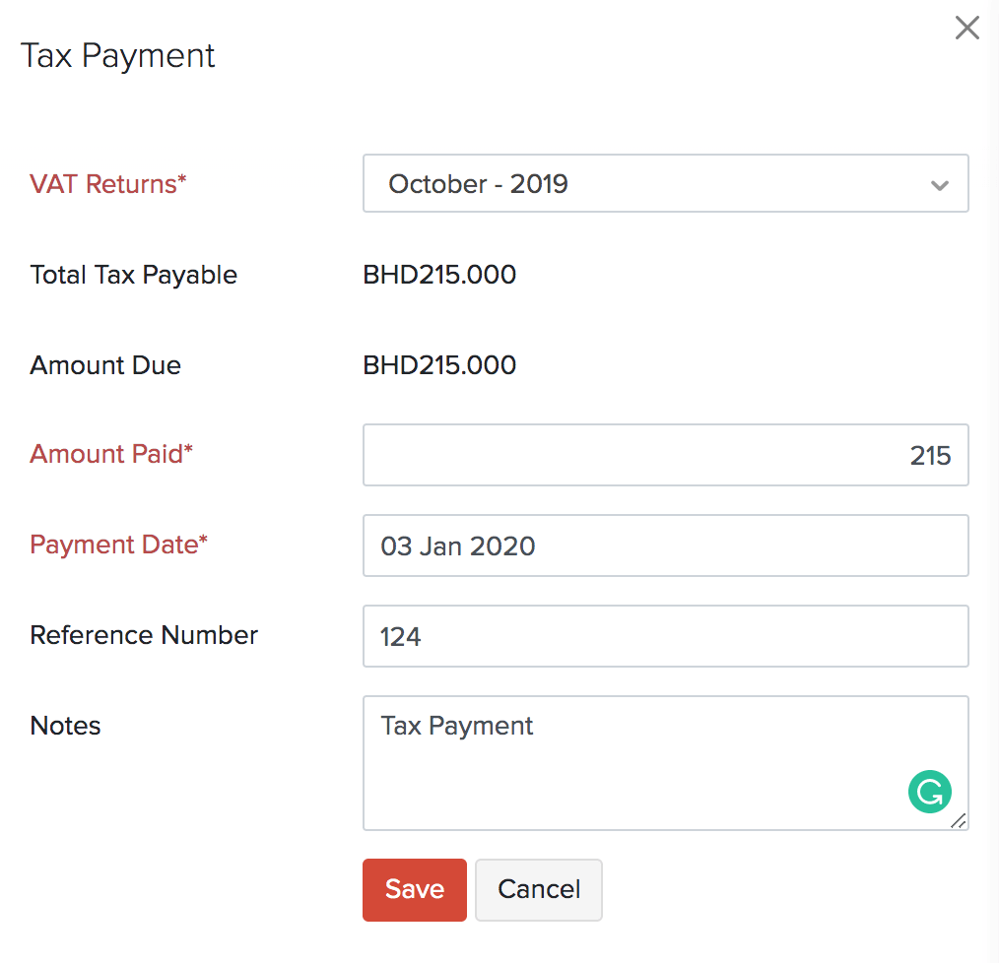
Task: Close the Tax Payment dialog
Action: coord(966,28)
